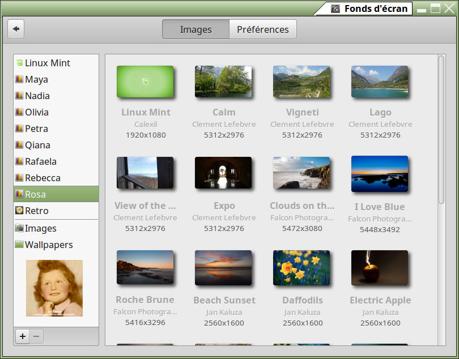This screenshot has height=359, width=459.
Task: Click the Images folder icon in sidebar
Action: [x=19, y=228]
